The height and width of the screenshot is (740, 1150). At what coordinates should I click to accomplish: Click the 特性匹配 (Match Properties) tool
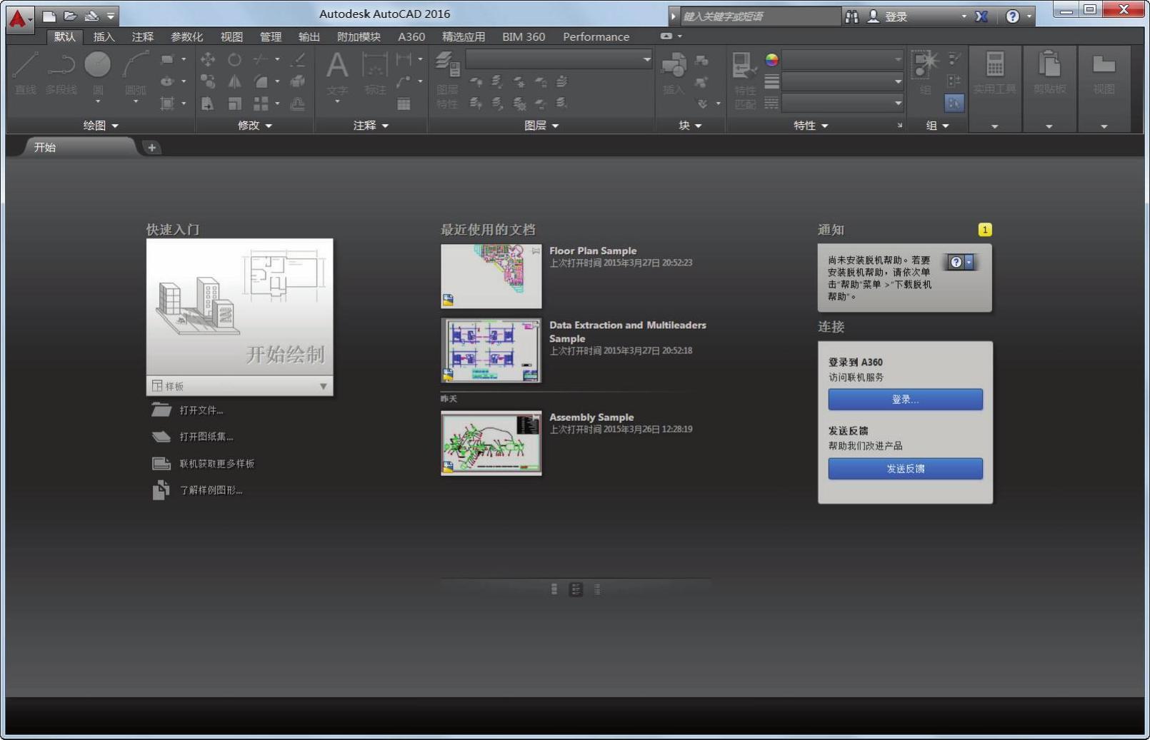(x=744, y=80)
